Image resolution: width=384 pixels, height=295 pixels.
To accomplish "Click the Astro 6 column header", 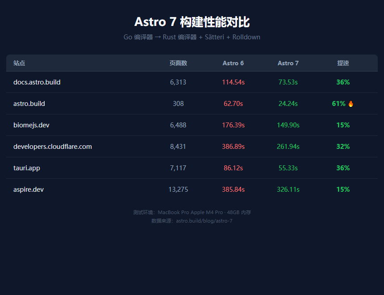I will 233,63.
